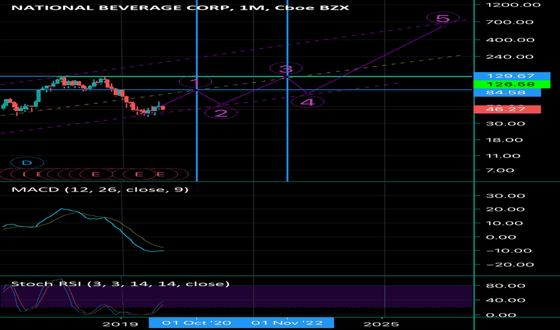560x330 pixels.
Task: Click the MACD (12, 26, close, 9) legend
Action: point(100,189)
